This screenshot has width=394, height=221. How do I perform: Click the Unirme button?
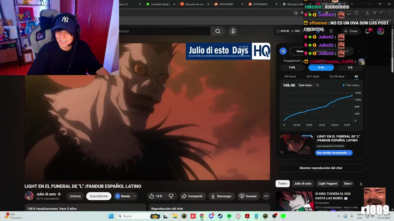point(75,196)
